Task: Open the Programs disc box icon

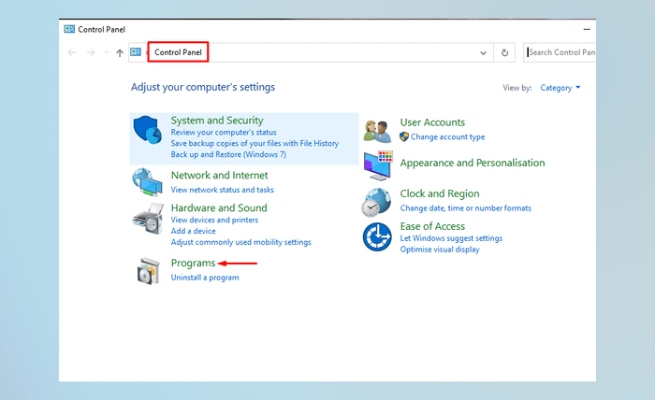Action: [148, 271]
